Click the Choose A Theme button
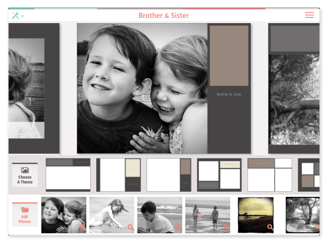Screen dimensions: 328x243 click(x=25, y=175)
